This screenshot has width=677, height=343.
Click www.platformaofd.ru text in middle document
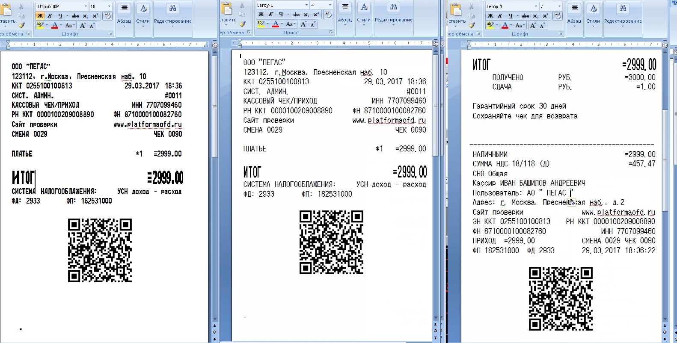(389, 120)
